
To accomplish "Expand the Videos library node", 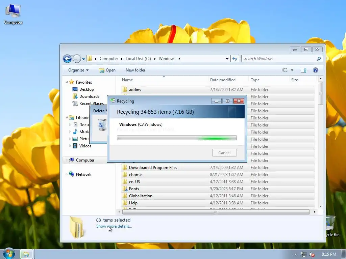I will pyautogui.click(x=70, y=146).
